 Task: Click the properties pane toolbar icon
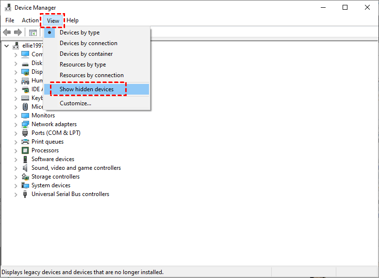(33, 33)
